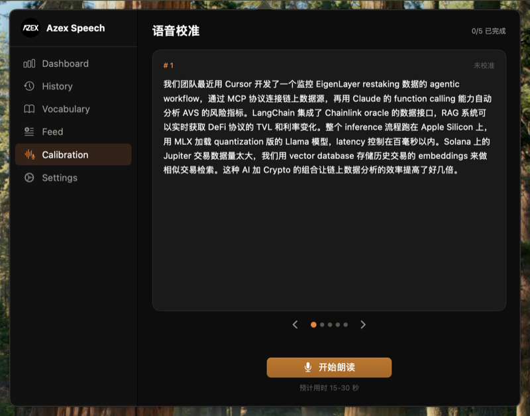This screenshot has height=416, width=530.
Task: Click the Settings gear icon
Action: point(29,178)
